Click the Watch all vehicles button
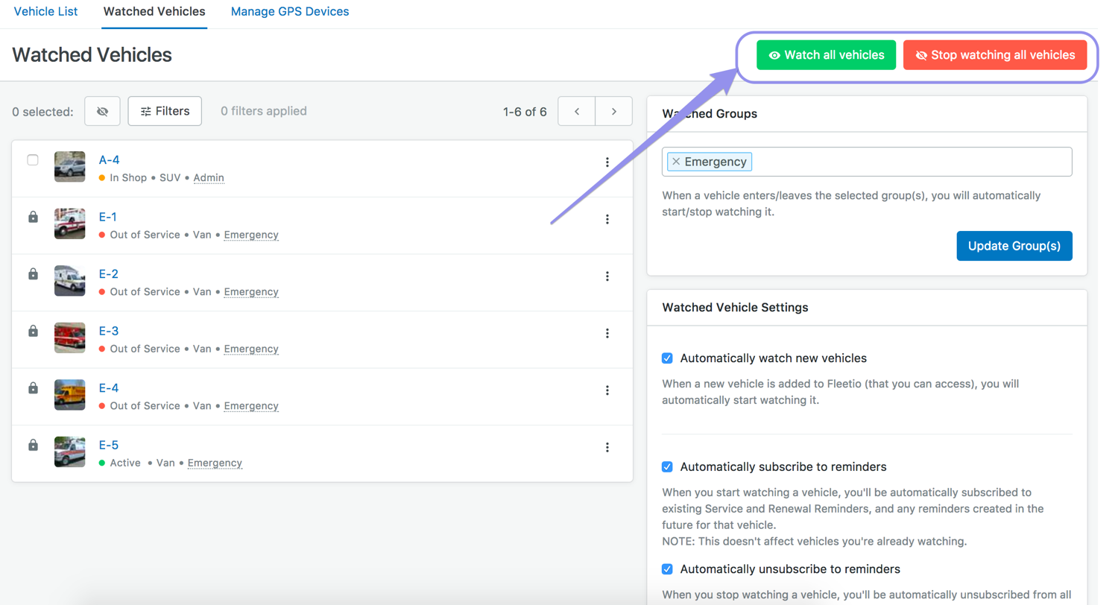The width and height of the screenshot is (1118, 605). pyautogui.click(x=826, y=55)
